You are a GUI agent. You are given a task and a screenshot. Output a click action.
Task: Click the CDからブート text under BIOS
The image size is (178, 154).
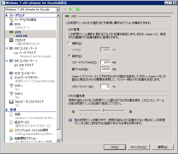(x=23, y=28)
